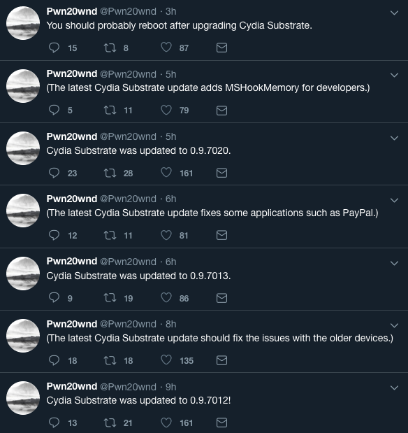Open @Pwn20wnd handle on MSHookMemory tweet
This screenshot has height=433, width=408.
tap(128, 74)
